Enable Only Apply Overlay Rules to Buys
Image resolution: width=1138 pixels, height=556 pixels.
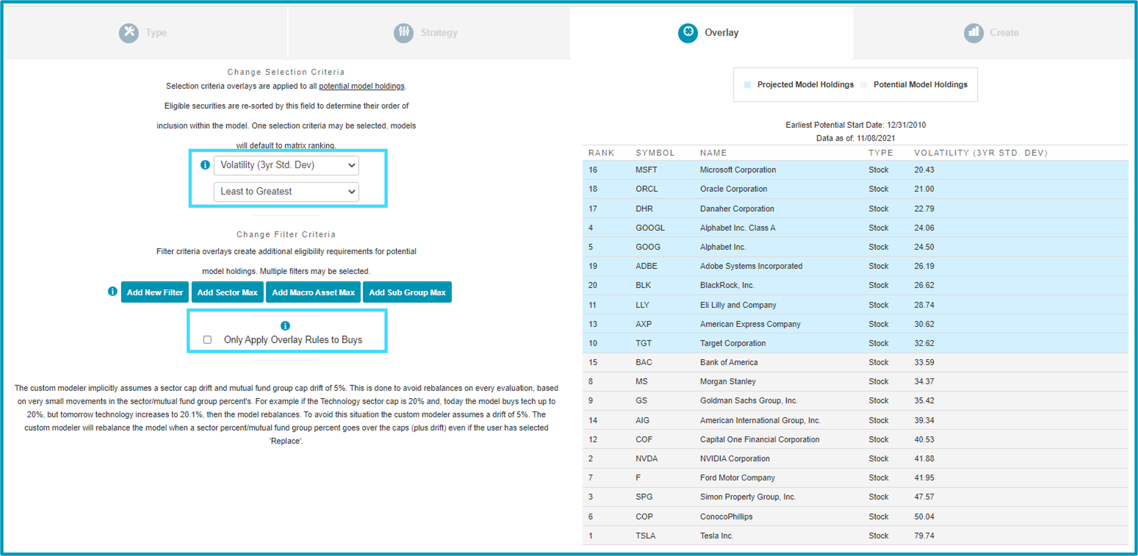point(207,340)
